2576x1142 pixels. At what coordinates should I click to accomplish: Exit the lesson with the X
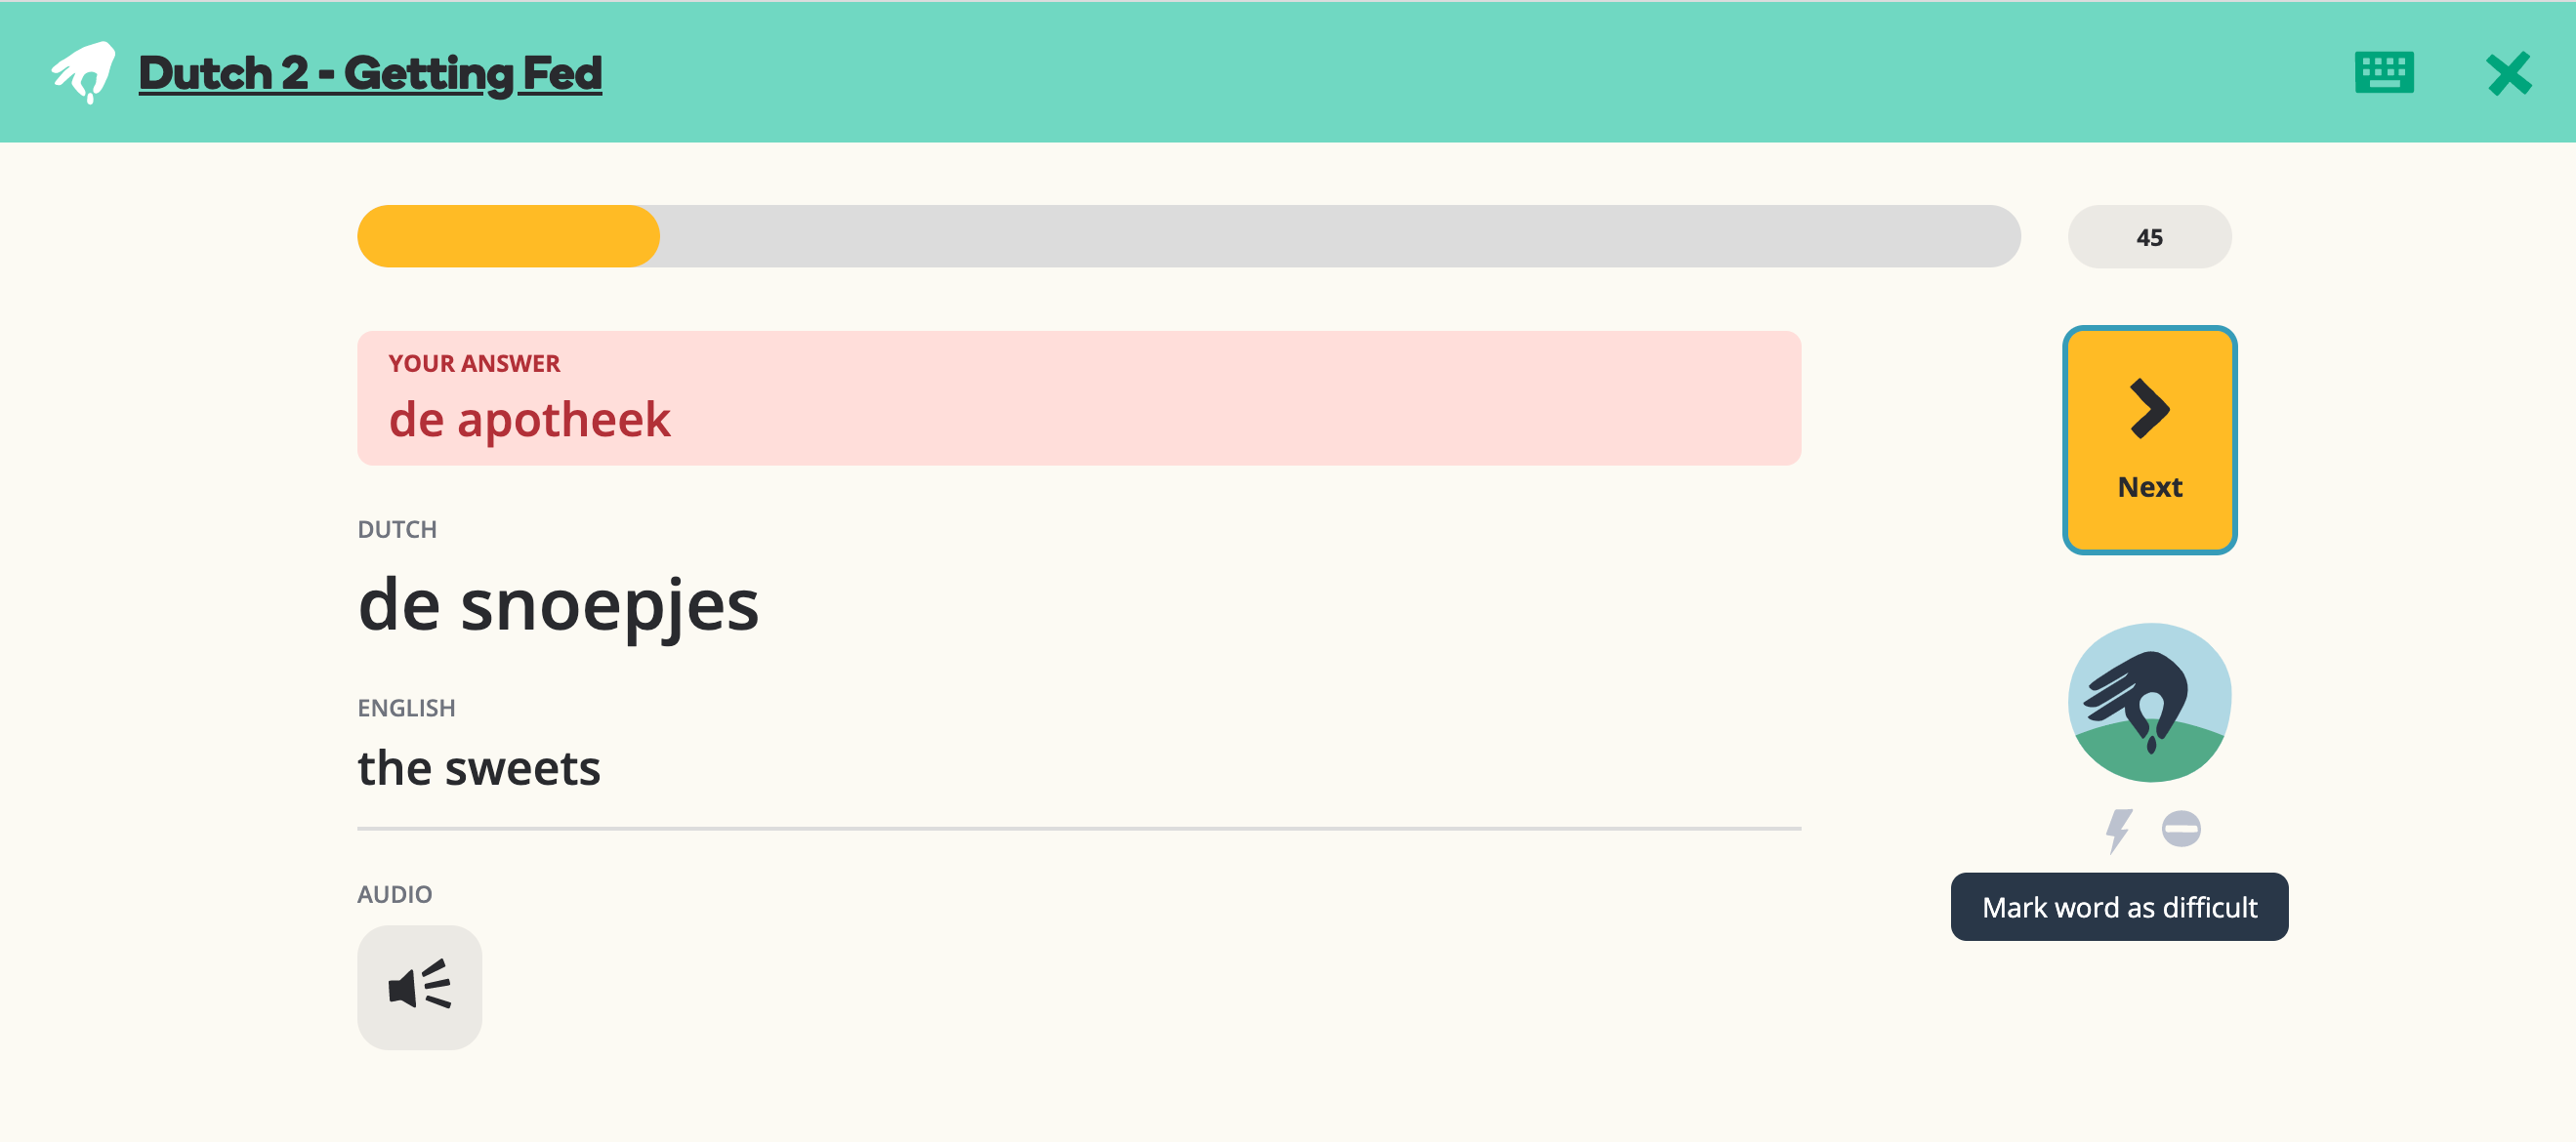click(2508, 72)
